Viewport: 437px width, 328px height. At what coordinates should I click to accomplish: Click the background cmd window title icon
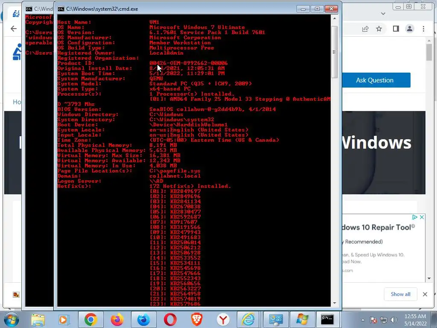click(29, 9)
